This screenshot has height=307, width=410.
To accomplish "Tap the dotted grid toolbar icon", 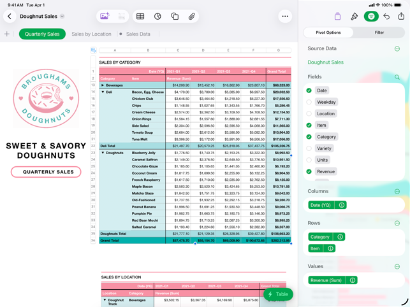I will [122, 17].
